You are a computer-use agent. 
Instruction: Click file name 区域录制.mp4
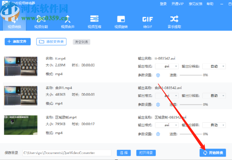(x=66, y=117)
